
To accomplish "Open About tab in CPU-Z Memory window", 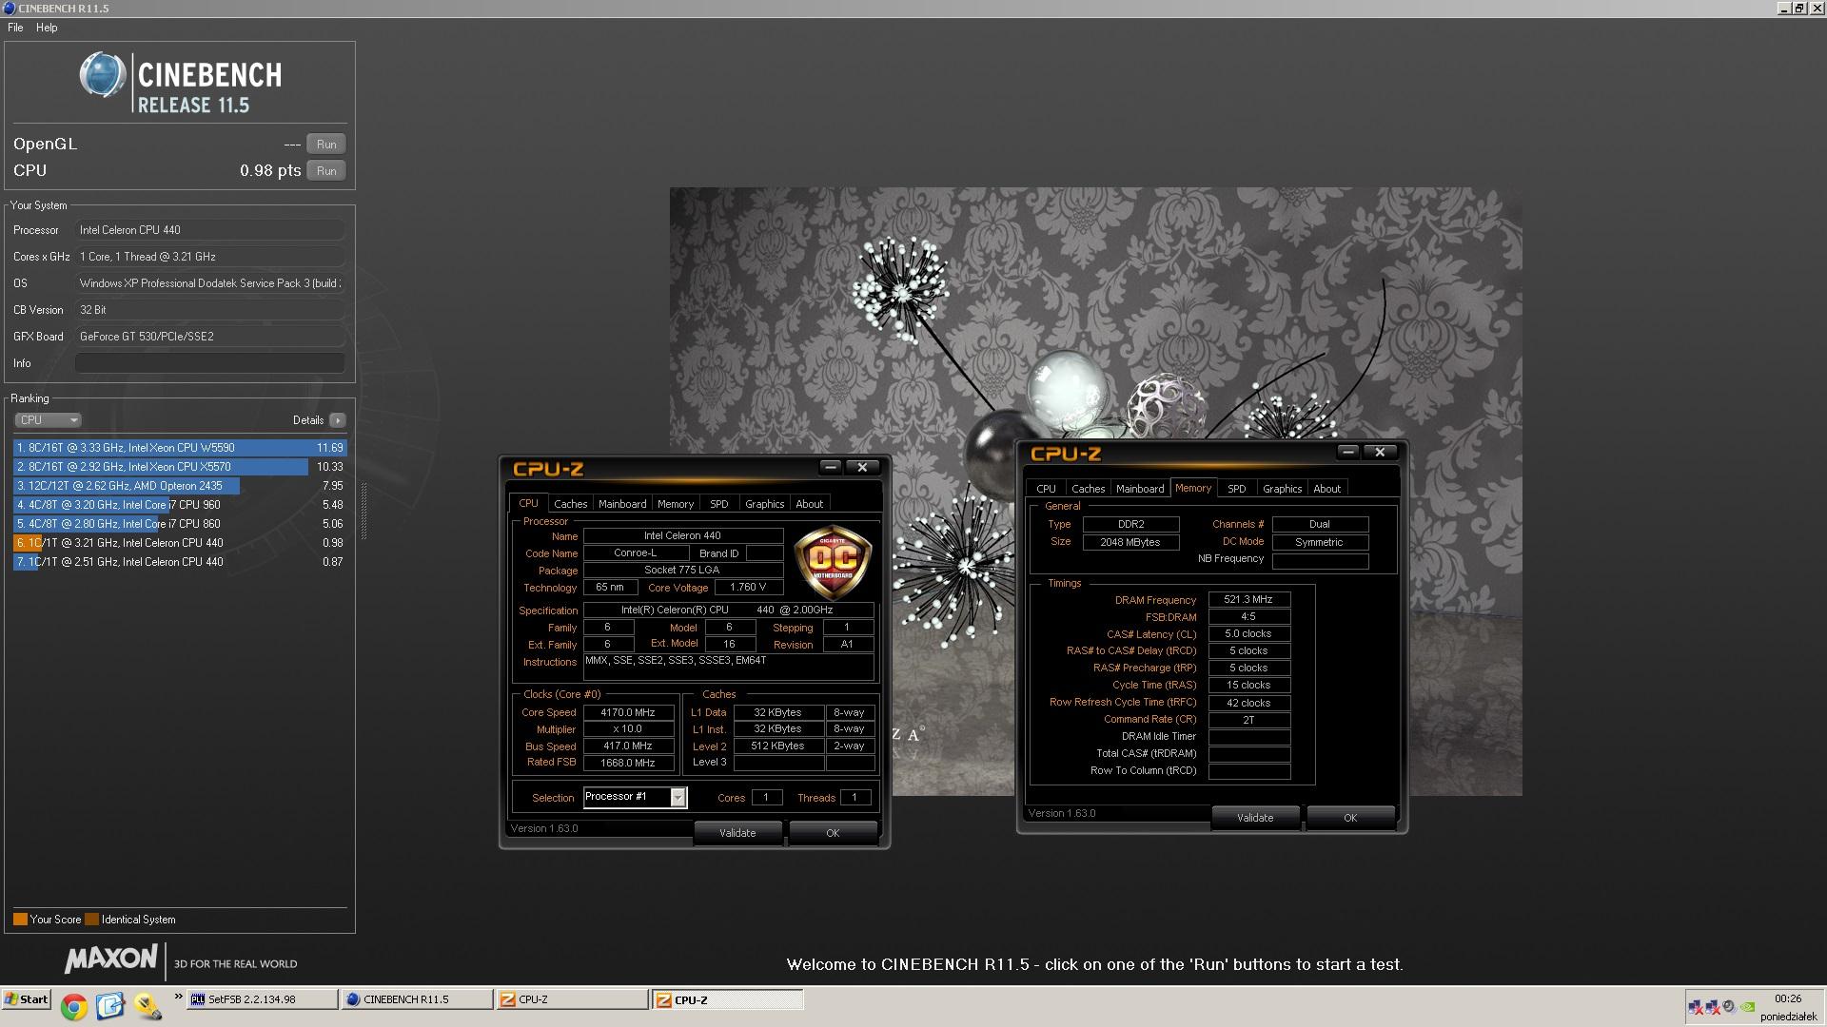I will pyautogui.click(x=1327, y=489).
